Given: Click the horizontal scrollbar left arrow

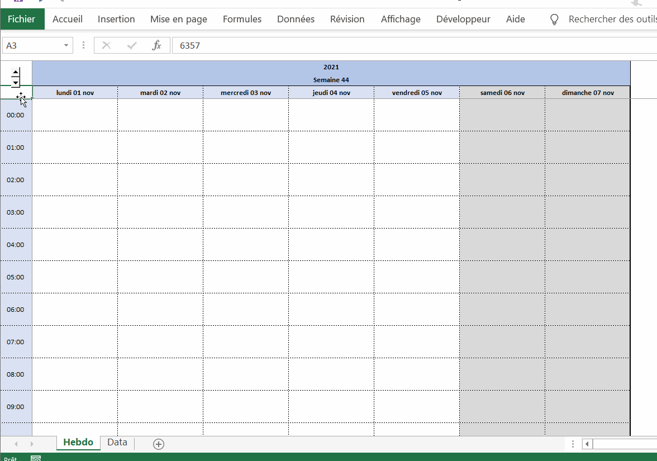Looking at the screenshot, I should (587, 444).
